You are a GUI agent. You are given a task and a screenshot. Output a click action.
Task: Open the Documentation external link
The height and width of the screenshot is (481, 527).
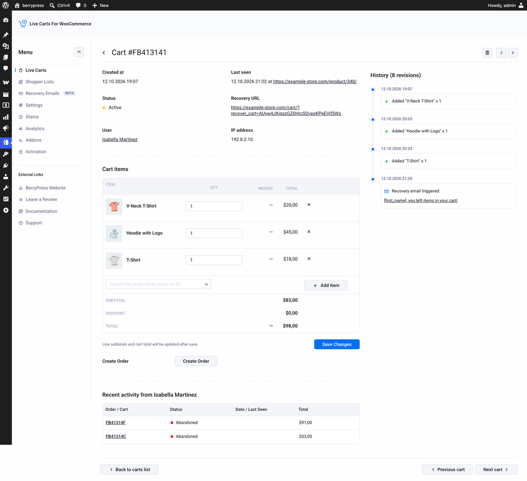41,211
